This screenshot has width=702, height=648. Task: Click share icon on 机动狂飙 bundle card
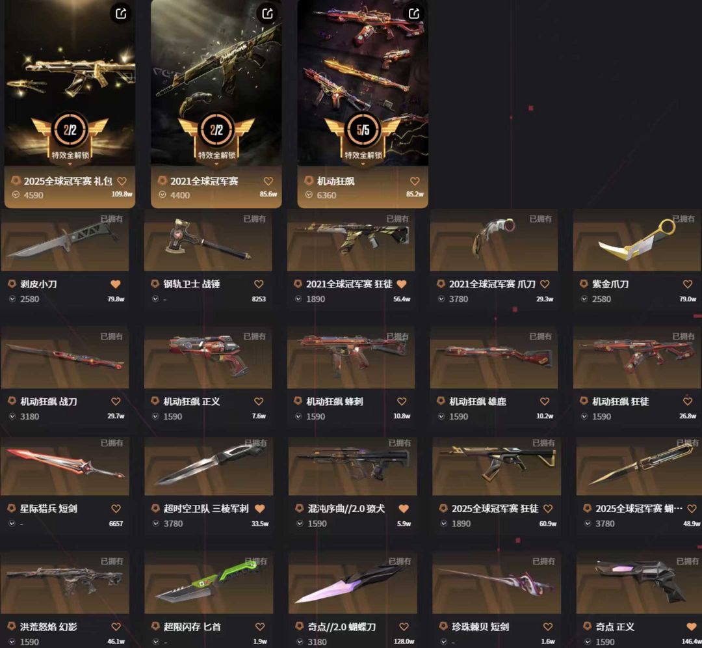pyautogui.click(x=414, y=14)
